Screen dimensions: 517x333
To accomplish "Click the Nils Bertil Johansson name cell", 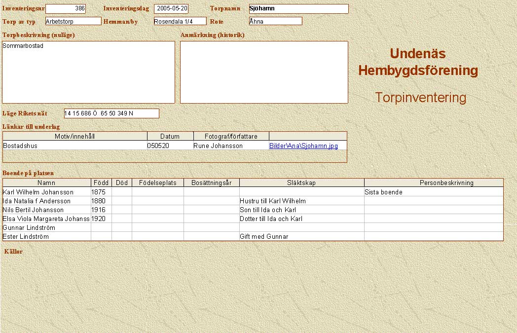I will point(47,210).
